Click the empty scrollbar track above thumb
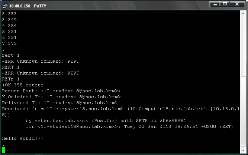This screenshot has width=248, height=155. (243, 46)
